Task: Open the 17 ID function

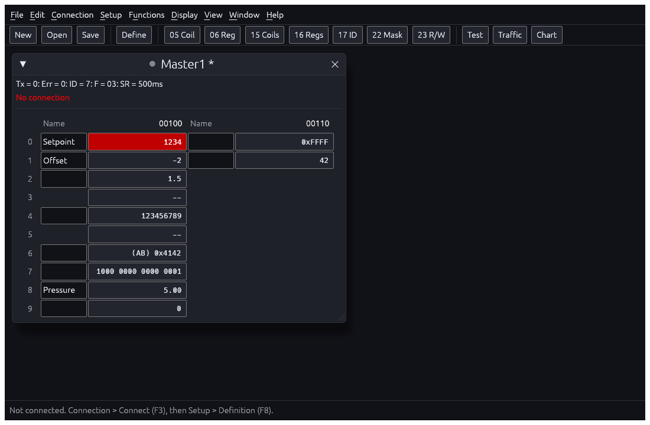Action: point(347,35)
